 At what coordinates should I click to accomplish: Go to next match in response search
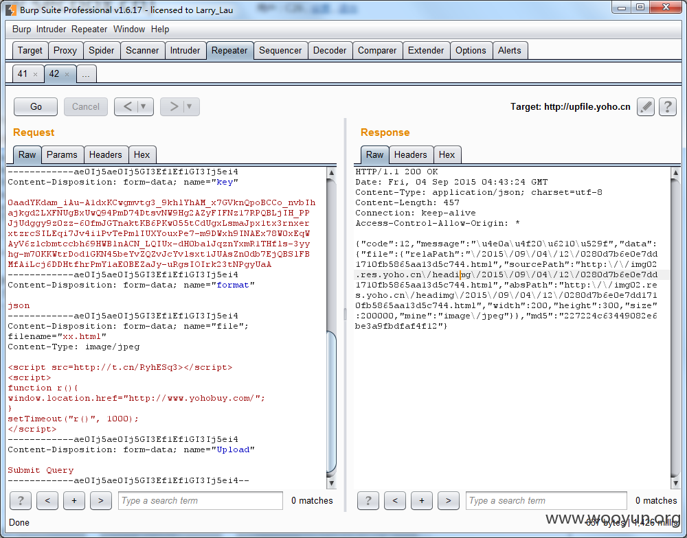(x=448, y=500)
